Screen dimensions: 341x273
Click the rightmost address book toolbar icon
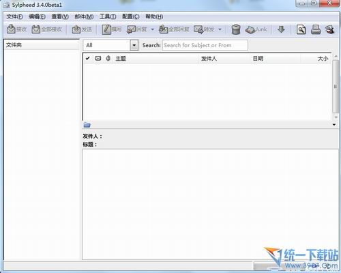point(330,29)
